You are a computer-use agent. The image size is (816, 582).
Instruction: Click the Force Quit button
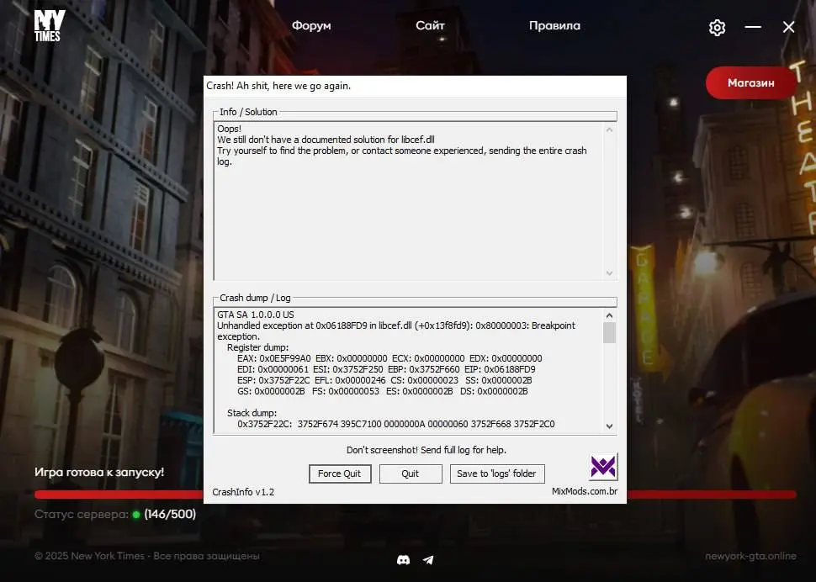coord(339,474)
